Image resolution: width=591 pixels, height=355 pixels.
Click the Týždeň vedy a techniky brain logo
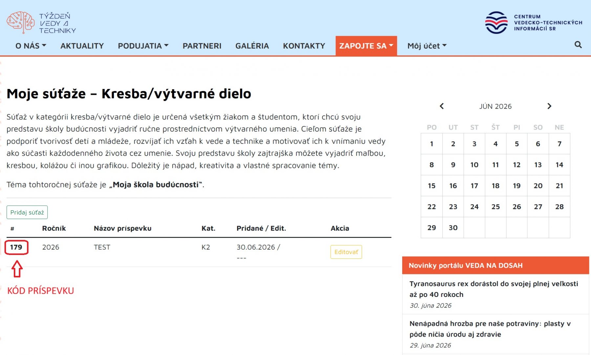[x=41, y=23]
